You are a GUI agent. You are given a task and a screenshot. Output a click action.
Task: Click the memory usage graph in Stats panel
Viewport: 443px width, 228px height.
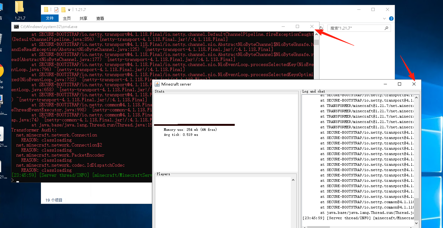point(194,125)
